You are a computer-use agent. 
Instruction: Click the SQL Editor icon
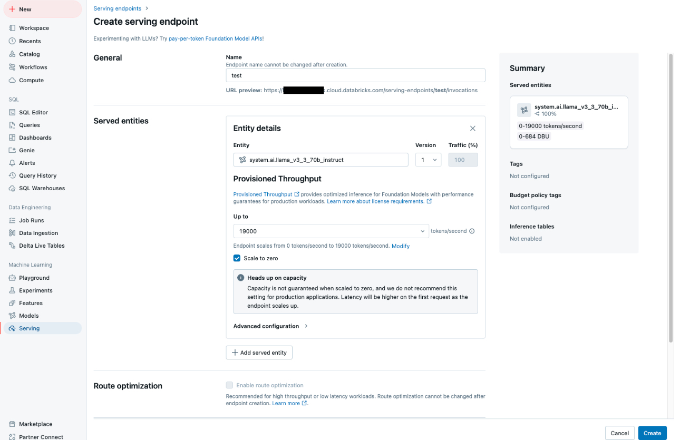click(12, 112)
